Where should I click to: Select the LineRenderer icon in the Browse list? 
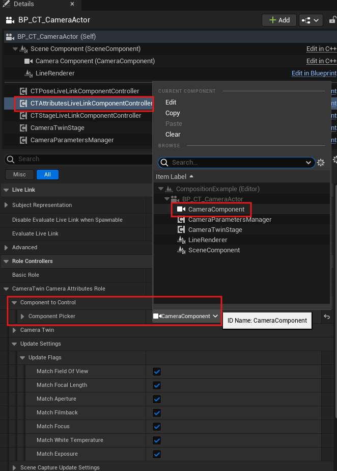click(x=181, y=240)
